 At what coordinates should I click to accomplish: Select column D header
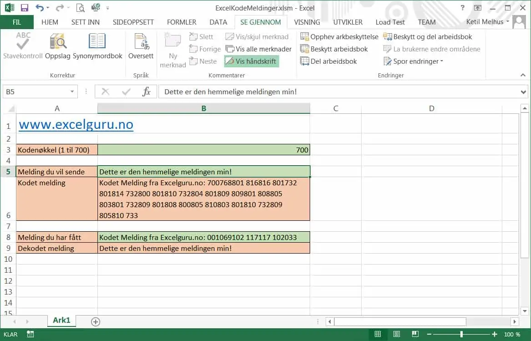point(431,108)
